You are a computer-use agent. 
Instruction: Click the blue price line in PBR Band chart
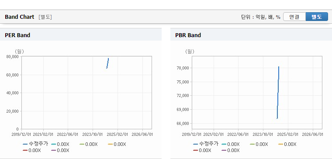[x=278, y=92]
